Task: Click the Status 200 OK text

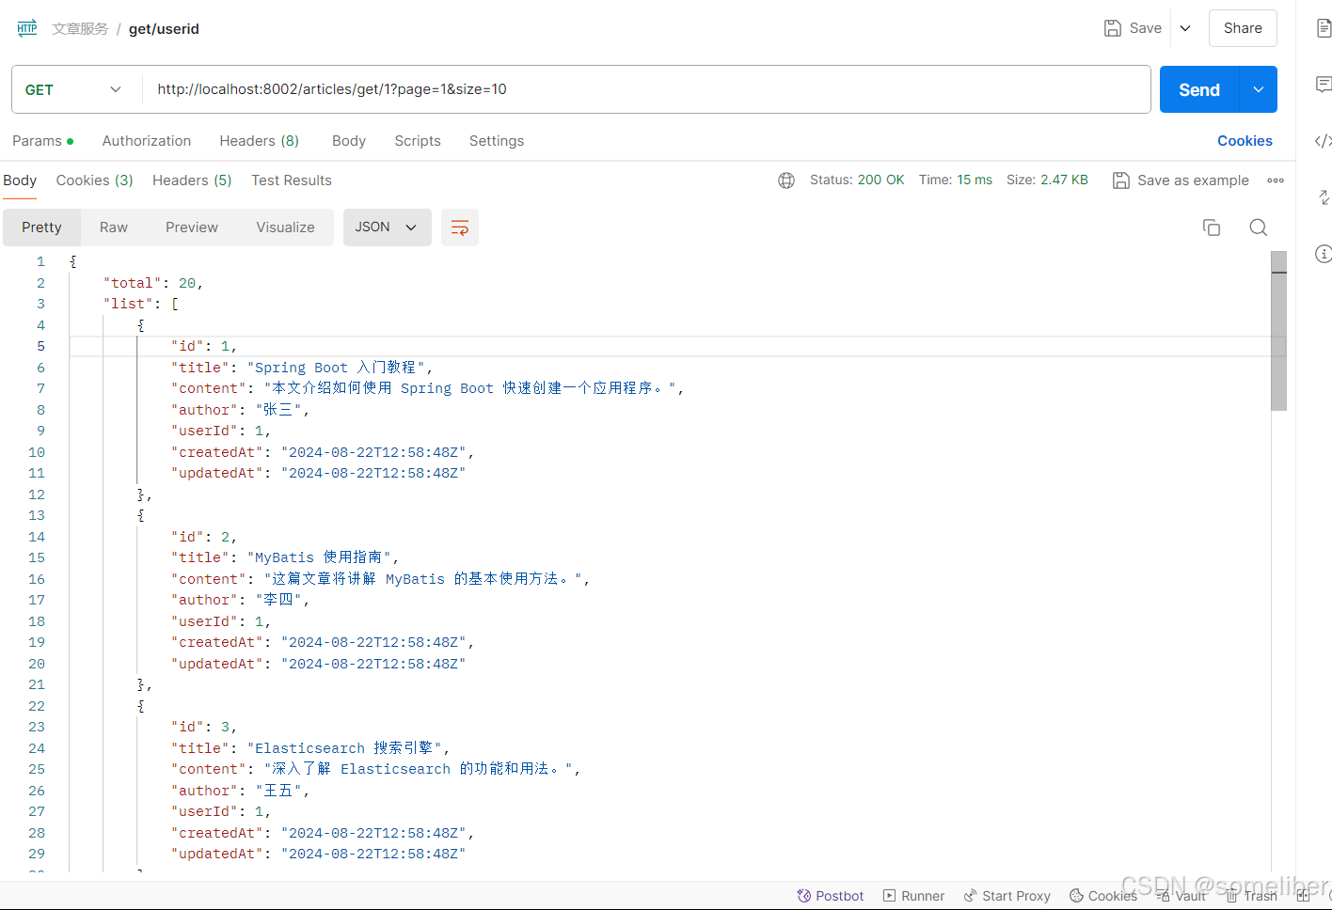Action: pyautogui.click(x=857, y=180)
